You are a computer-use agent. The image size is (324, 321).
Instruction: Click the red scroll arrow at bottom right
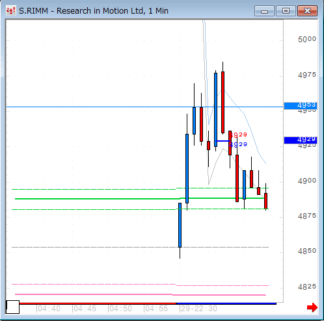tap(312, 307)
